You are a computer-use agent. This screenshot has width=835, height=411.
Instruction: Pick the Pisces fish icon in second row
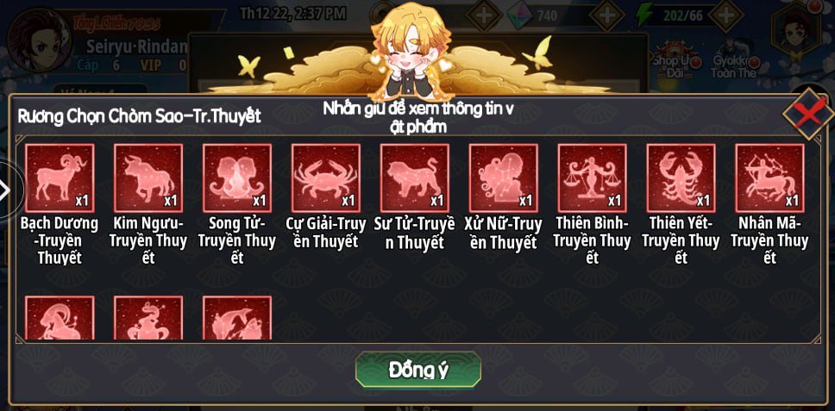point(237,318)
